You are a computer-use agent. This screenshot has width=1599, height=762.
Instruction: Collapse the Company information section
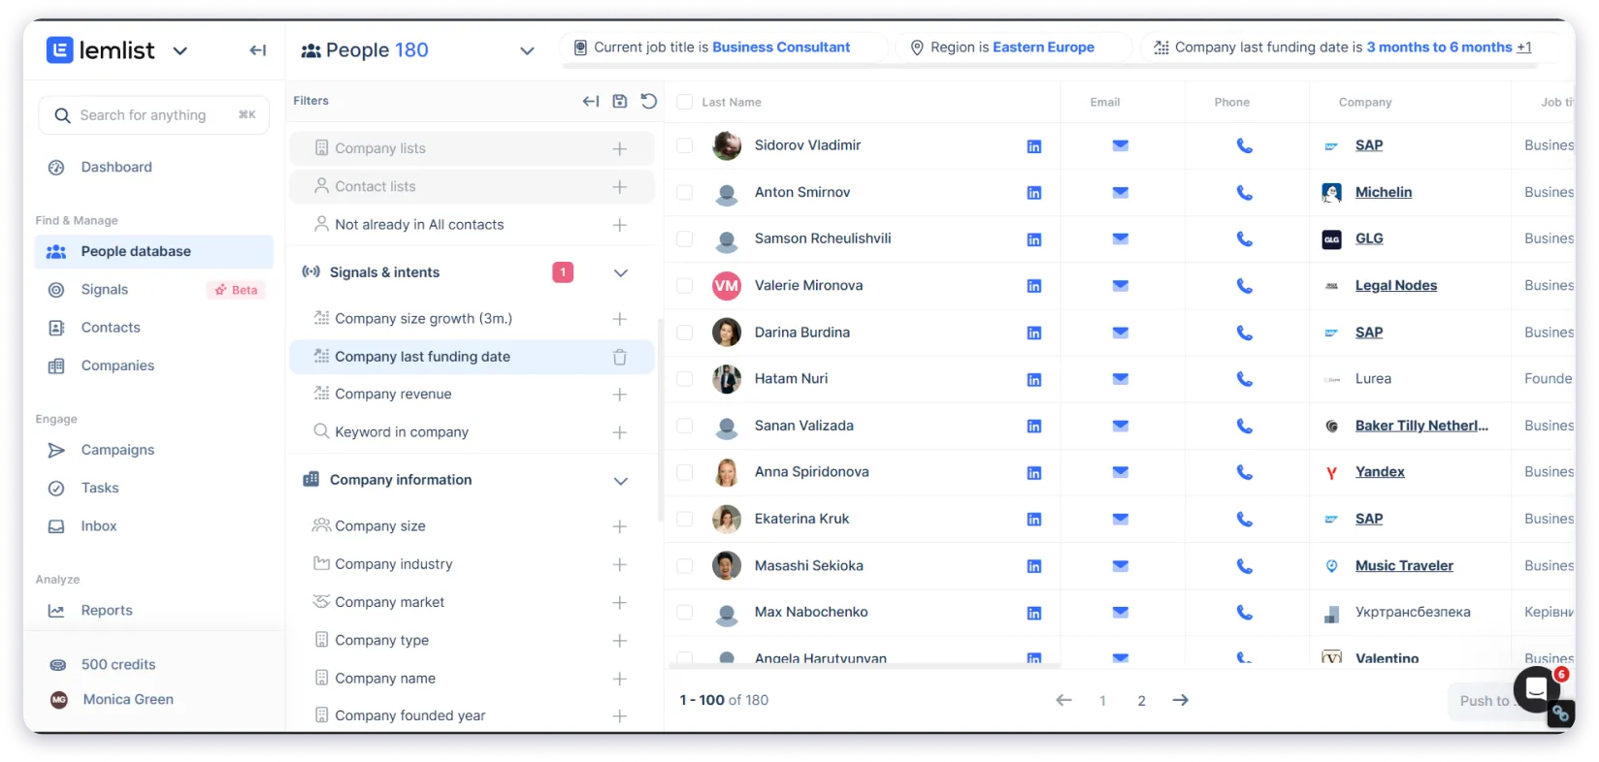(x=621, y=481)
